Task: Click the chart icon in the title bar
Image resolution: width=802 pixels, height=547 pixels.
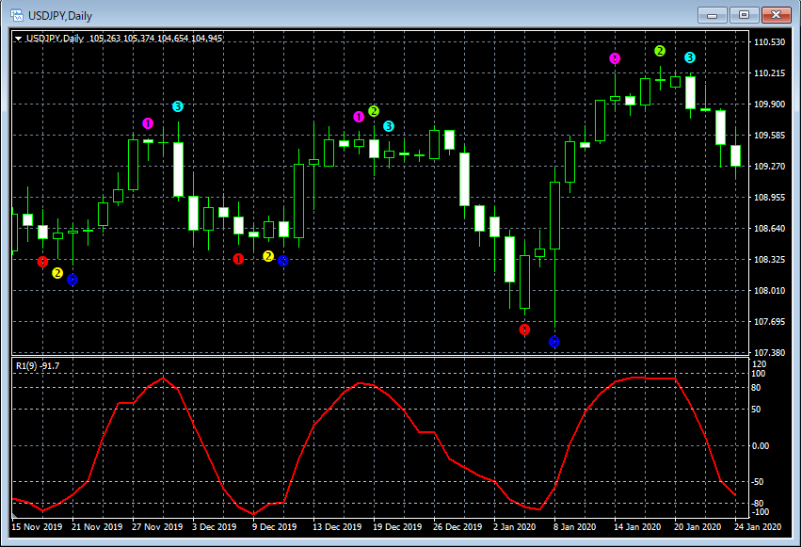Action: (x=17, y=14)
